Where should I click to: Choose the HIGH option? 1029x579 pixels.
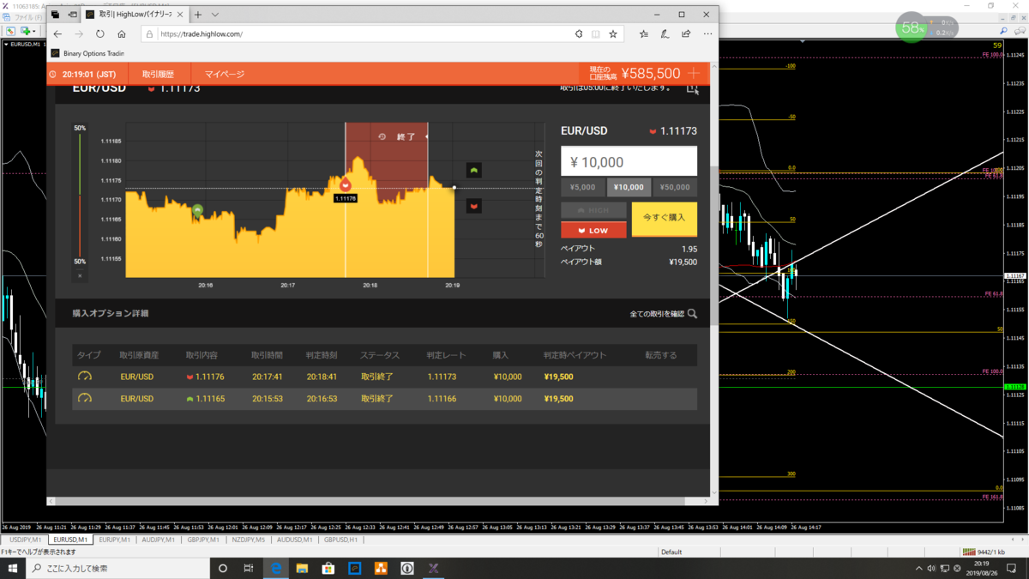click(x=593, y=210)
